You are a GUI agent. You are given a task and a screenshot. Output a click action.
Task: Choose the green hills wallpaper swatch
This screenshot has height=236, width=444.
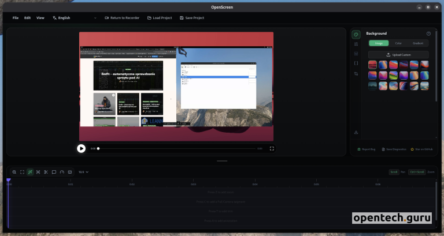pos(393,75)
